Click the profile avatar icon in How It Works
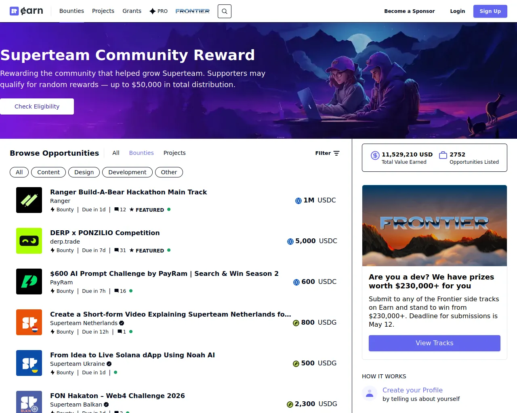The width and height of the screenshot is (517, 413). pyautogui.click(x=370, y=394)
